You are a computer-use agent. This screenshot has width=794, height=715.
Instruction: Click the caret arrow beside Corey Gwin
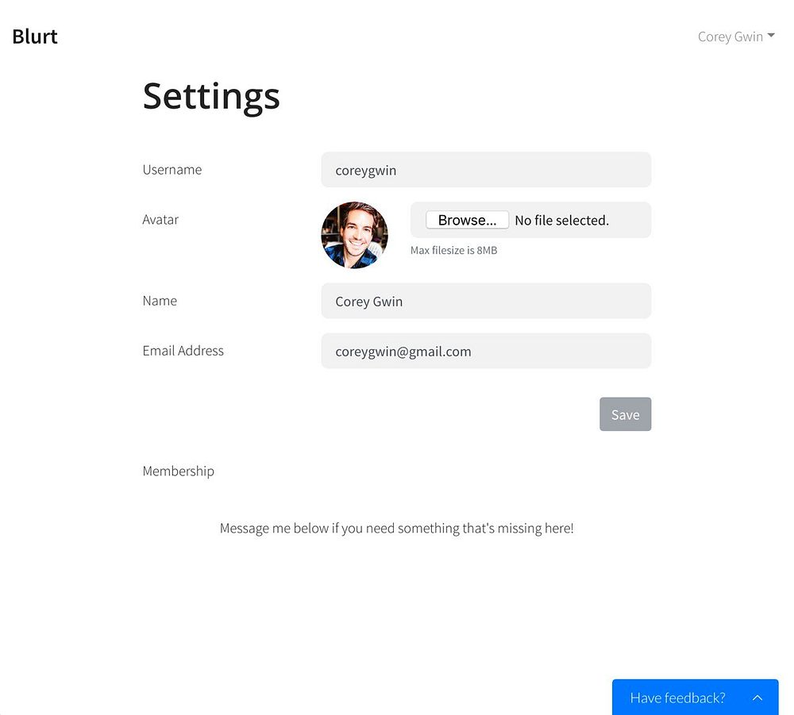pos(771,36)
